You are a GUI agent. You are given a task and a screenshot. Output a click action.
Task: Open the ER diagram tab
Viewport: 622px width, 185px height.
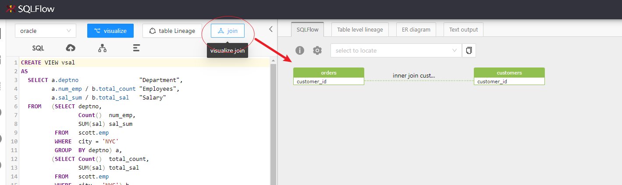coord(416,30)
